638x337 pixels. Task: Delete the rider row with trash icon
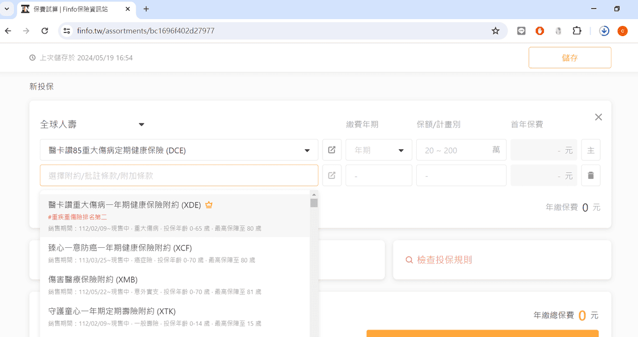[x=591, y=175]
